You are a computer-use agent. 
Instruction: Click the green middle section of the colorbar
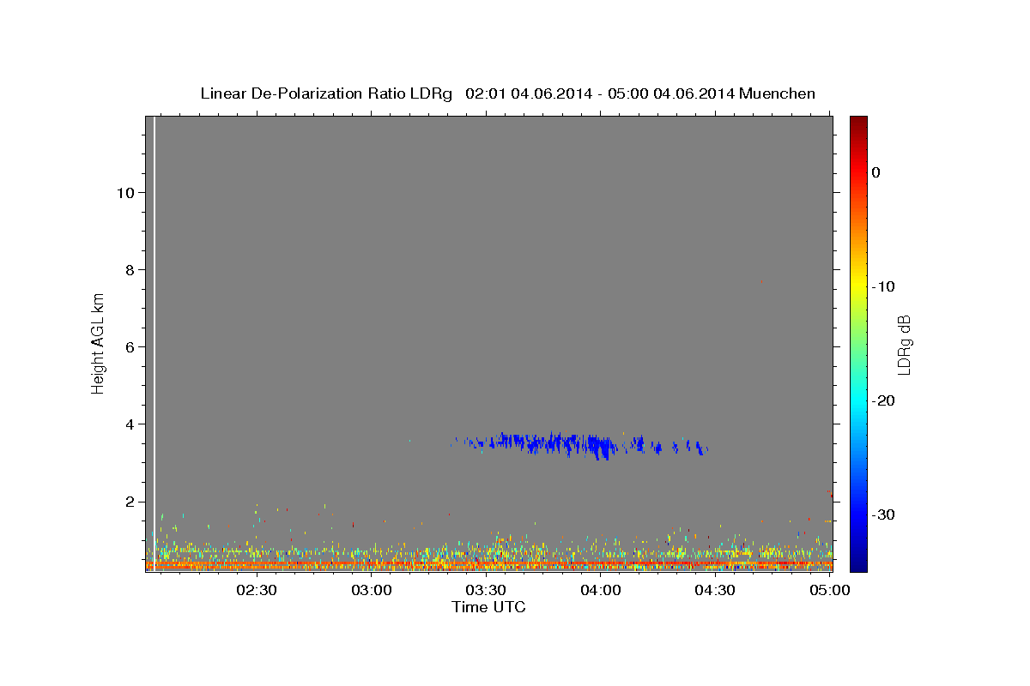click(858, 343)
